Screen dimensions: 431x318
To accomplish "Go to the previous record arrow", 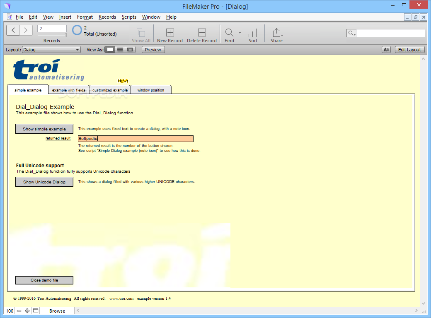I will 13,30.
